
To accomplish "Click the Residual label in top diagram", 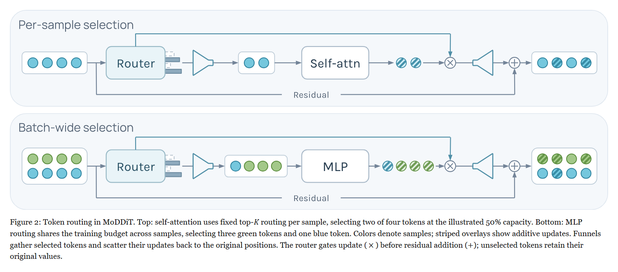I will [x=311, y=95].
